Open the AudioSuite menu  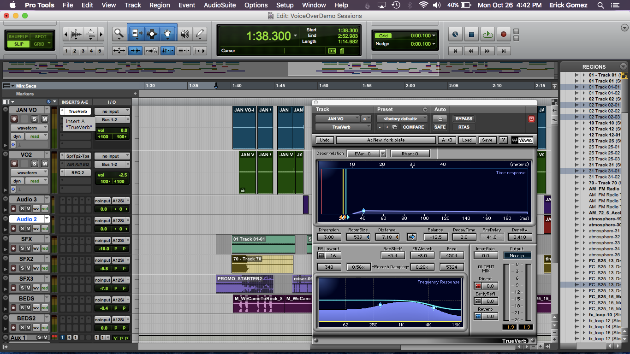tap(220, 5)
